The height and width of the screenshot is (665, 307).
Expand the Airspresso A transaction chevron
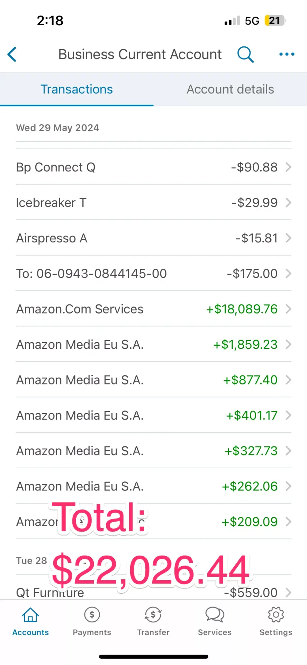[x=288, y=238]
